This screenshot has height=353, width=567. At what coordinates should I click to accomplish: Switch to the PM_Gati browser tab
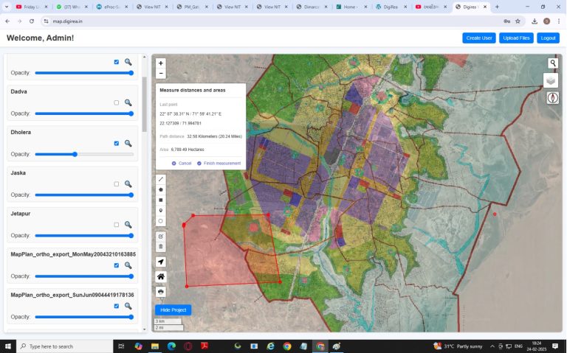[x=190, y=7]
